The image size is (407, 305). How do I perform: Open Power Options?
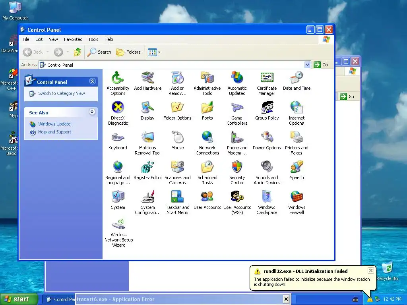267,141
